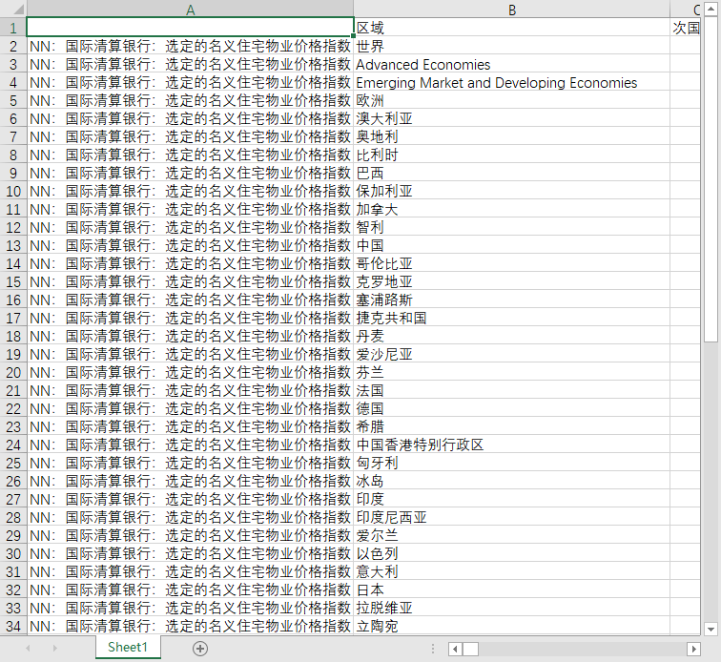The height and width of the screenshot is (662, 721).
Task: Select cell containing 欧洲
Action: coord(512,100)
